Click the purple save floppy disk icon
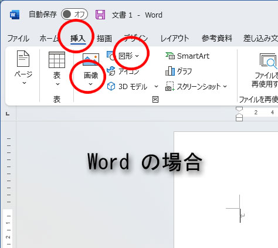Viewport: 278px width, 248px height. click(100, 15)
